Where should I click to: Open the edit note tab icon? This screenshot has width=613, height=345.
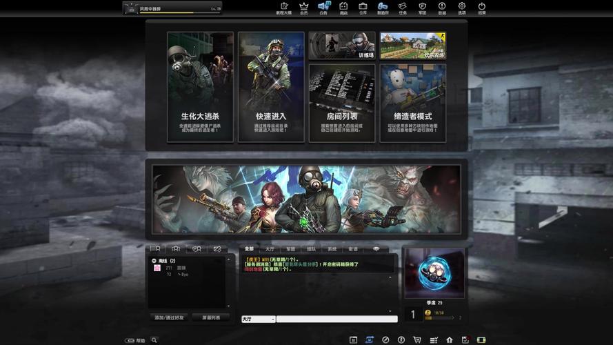tap(217, 249)
